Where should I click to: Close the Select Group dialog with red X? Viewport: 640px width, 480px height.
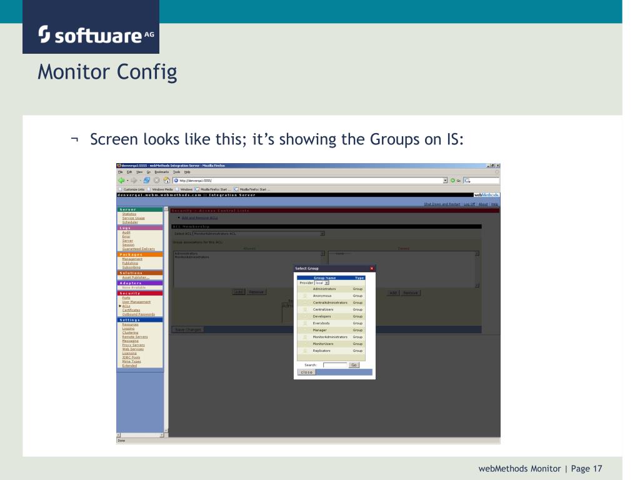pos(372,268)
